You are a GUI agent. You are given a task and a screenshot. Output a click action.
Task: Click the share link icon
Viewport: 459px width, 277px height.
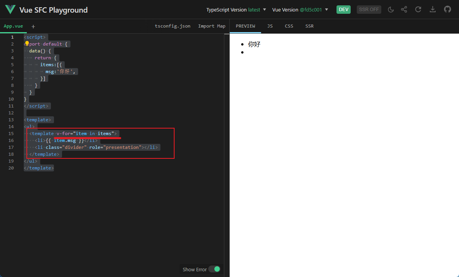(404, 9)
